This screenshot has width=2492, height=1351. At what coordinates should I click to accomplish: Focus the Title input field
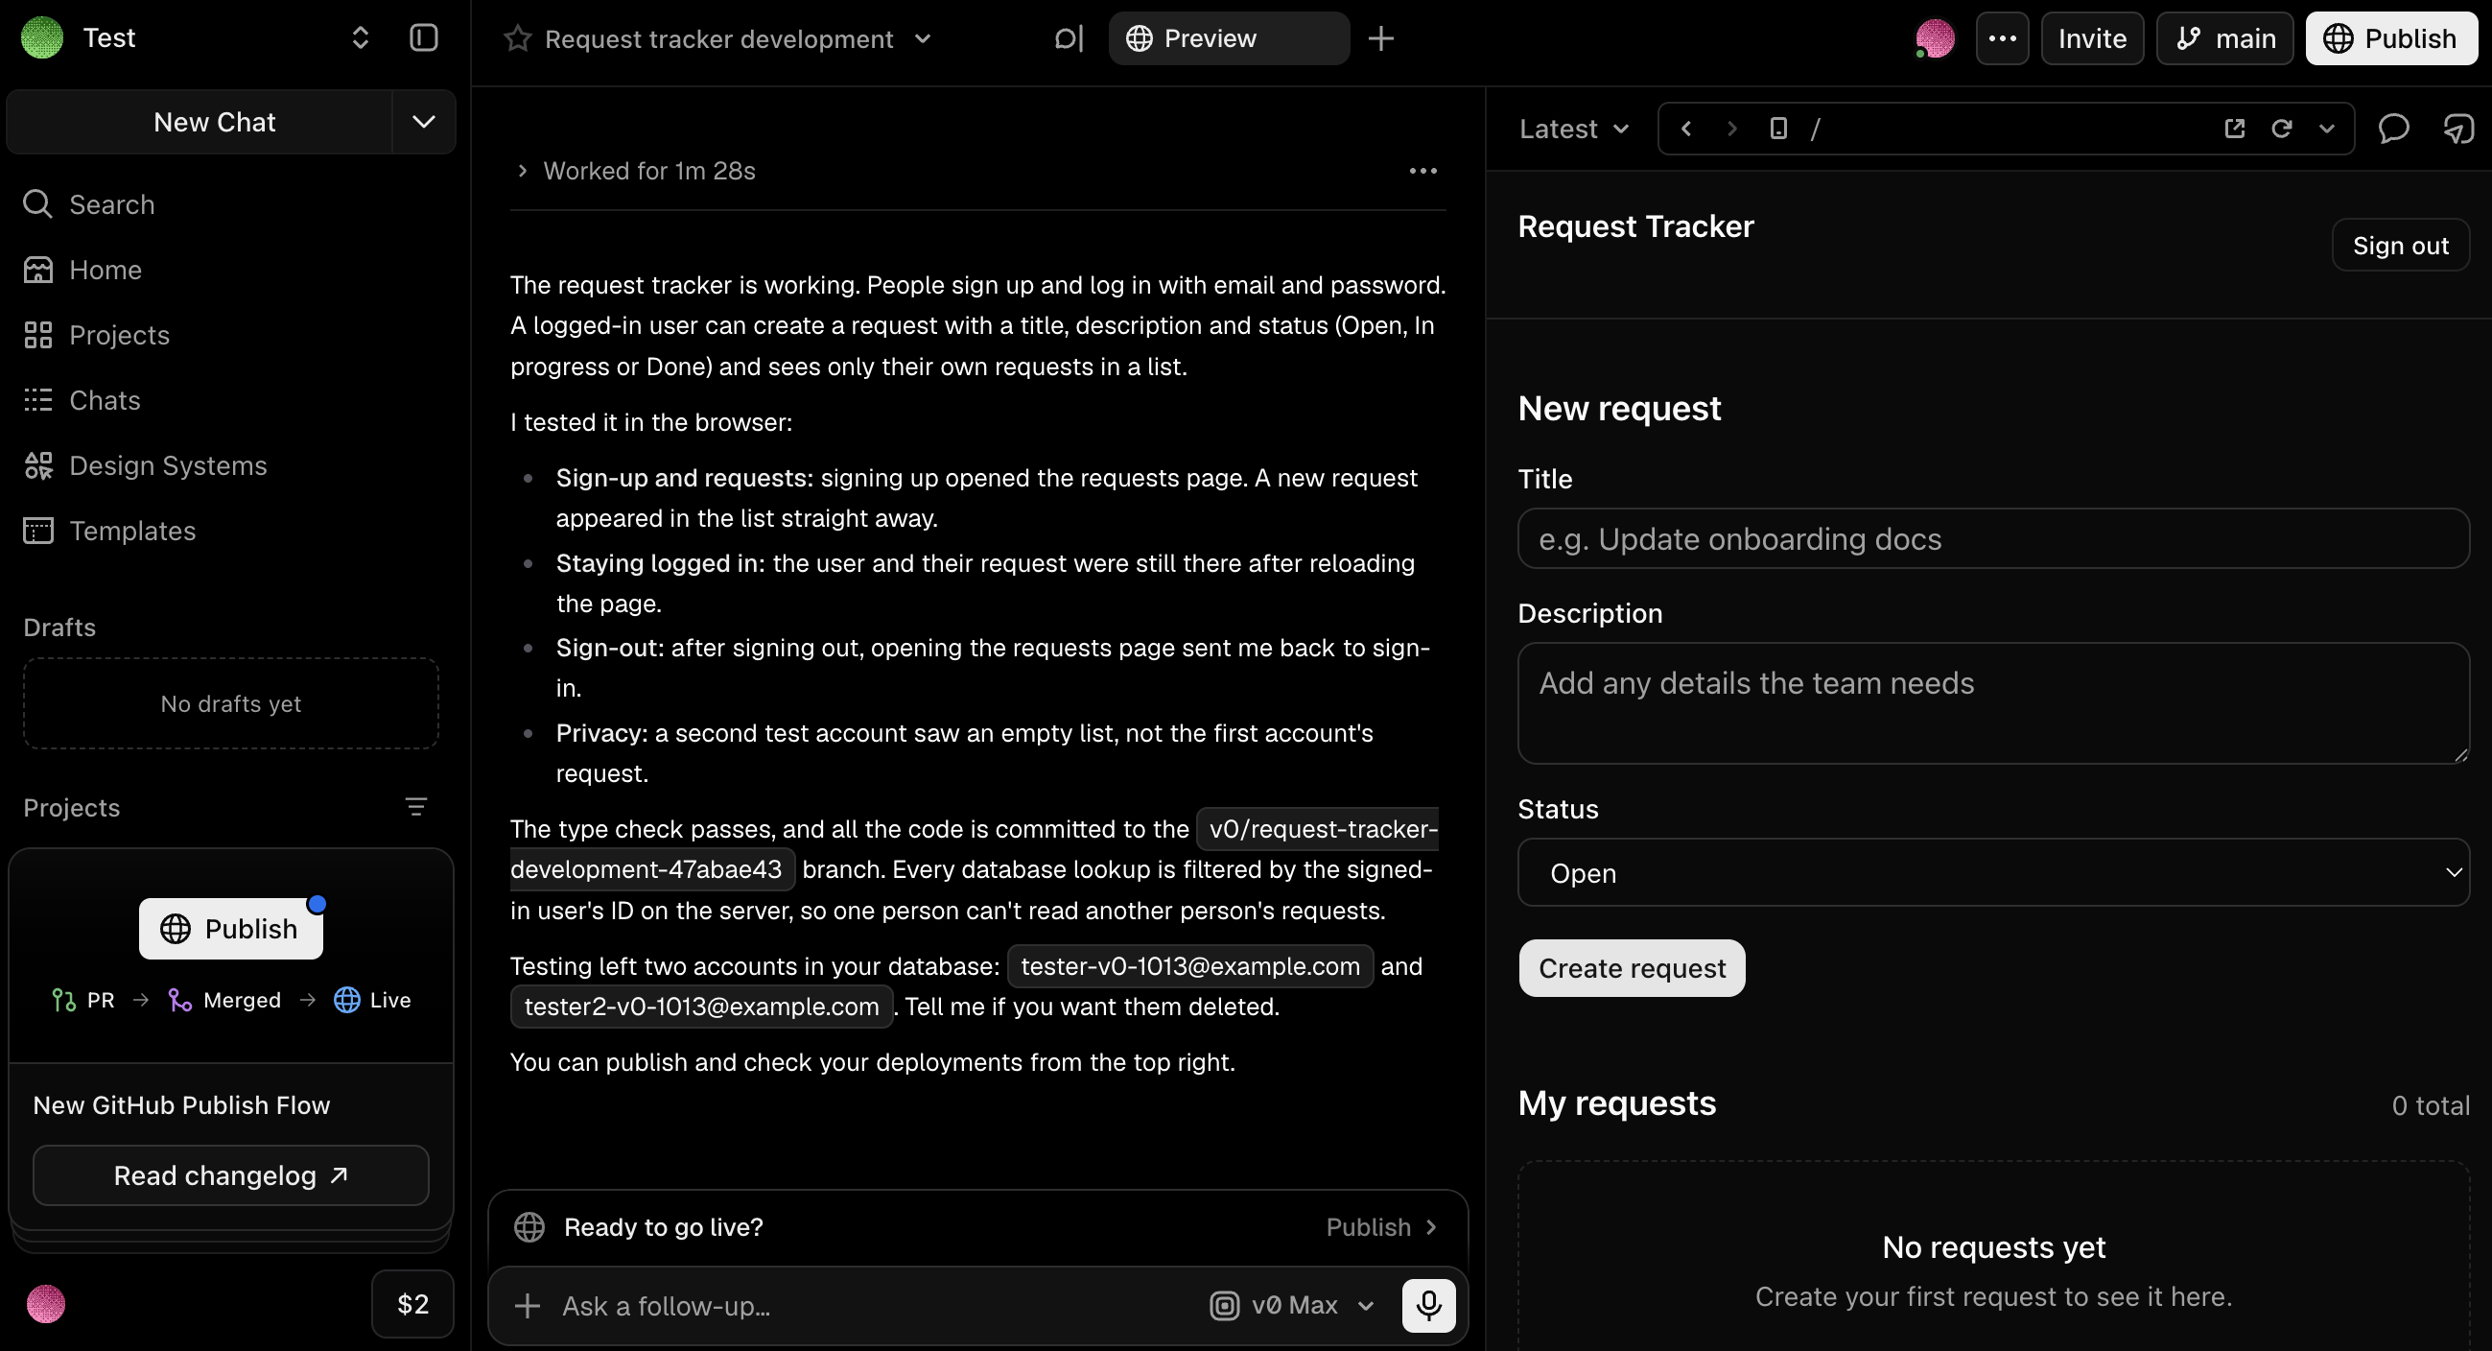pos(1993,539)
